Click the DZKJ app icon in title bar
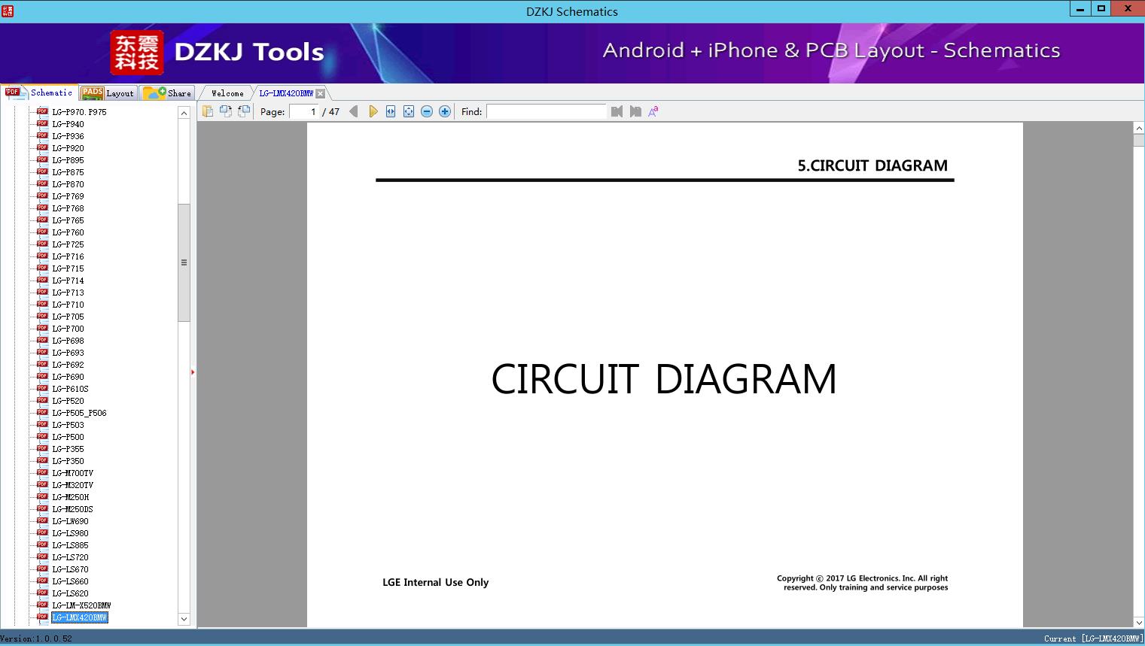 [8, 11]
